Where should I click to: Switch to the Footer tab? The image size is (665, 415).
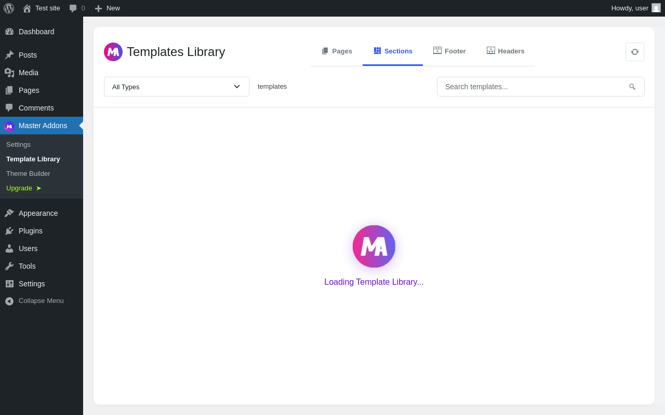pyautogui.click(x=449, y=51)
